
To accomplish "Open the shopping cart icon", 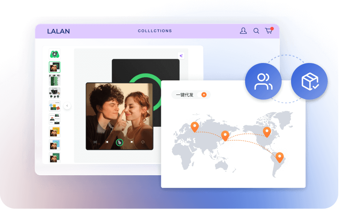I will point(269,31).
